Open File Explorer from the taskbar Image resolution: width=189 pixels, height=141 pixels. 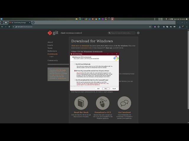[x=76, y=19]
